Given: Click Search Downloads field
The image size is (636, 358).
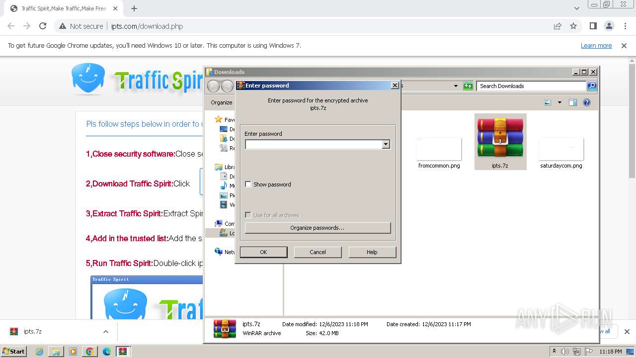Looking at the screenshot, I should (531, 86).
